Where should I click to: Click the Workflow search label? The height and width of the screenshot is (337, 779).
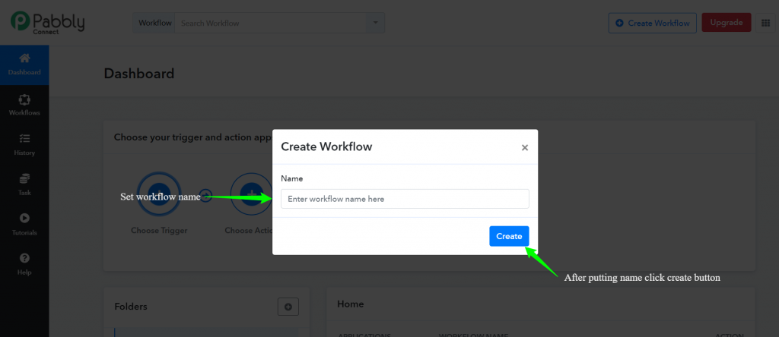coord(154,23)
